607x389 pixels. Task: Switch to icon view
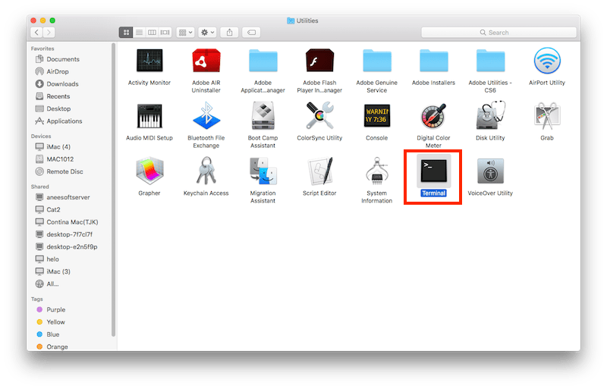[126, 33]
